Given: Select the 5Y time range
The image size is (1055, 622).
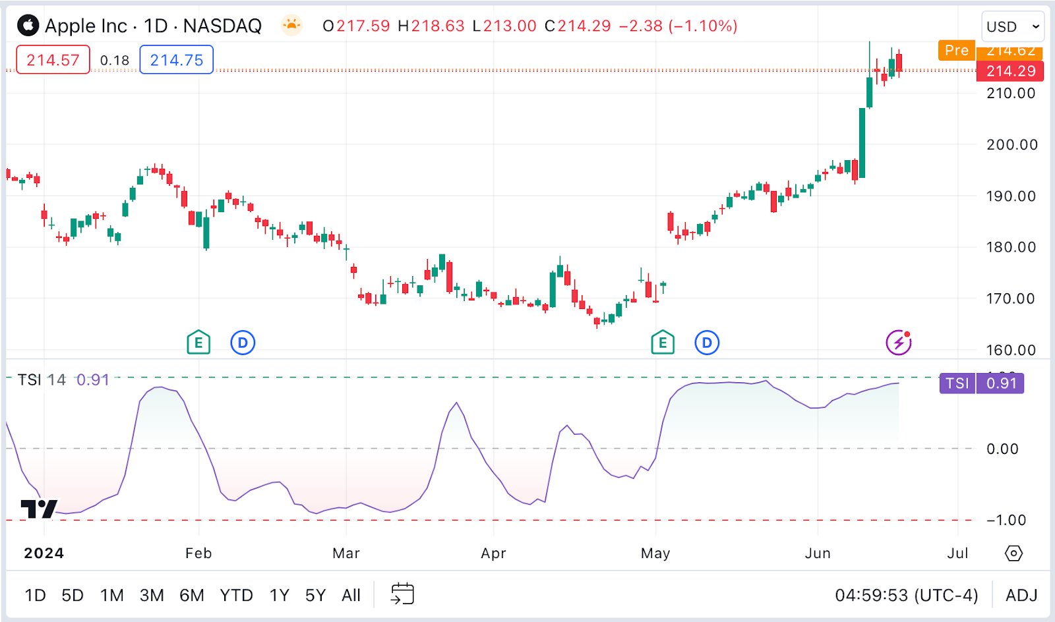Looking at the screenshot, I should 315,596.
